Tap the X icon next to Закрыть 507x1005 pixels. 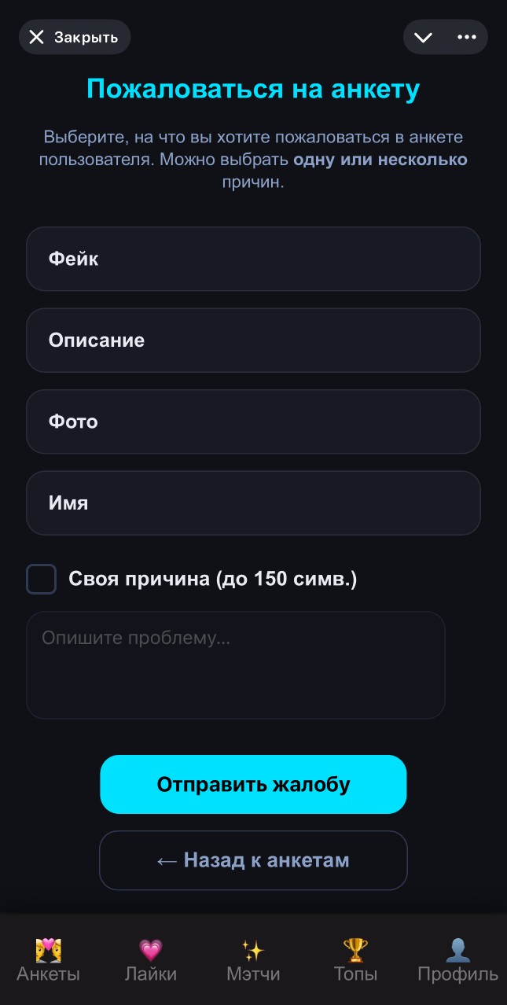tap(36, 36)
